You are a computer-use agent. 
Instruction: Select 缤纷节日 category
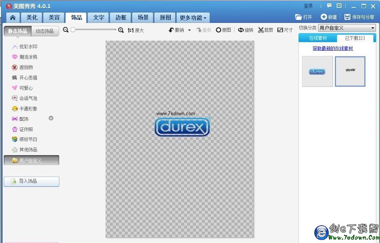click(x=25, y=139)
